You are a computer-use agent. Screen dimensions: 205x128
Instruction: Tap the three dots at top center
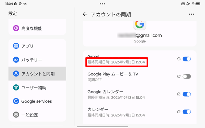pos(102,4)
